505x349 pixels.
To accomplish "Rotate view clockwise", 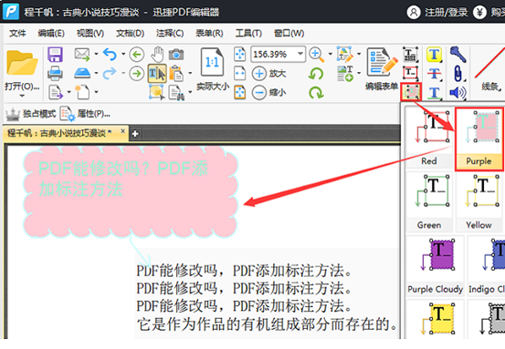I will [x=316, y=93].
